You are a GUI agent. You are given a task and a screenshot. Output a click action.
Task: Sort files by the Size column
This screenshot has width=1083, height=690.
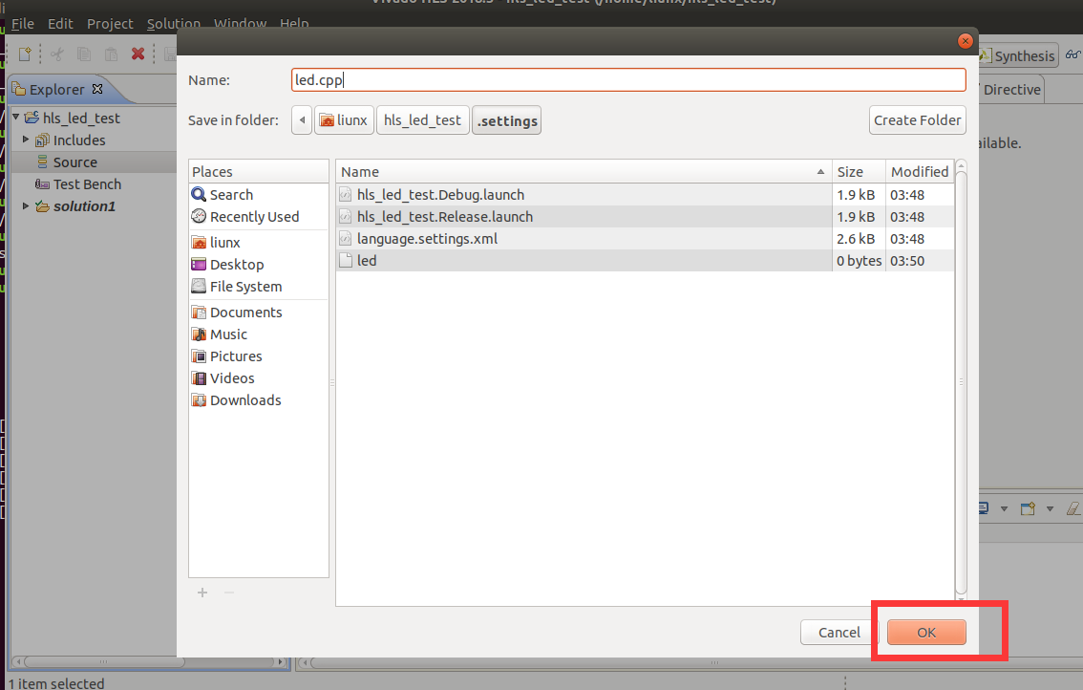coord(859,171)
